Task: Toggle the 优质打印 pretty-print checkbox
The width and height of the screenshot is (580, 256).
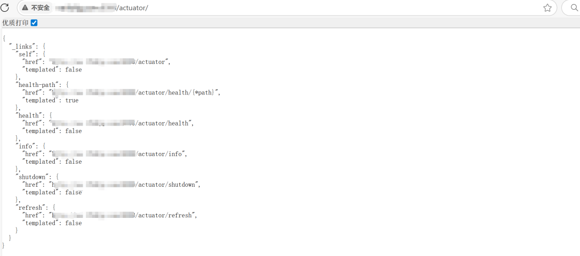Action: click(x=34, y=23)
